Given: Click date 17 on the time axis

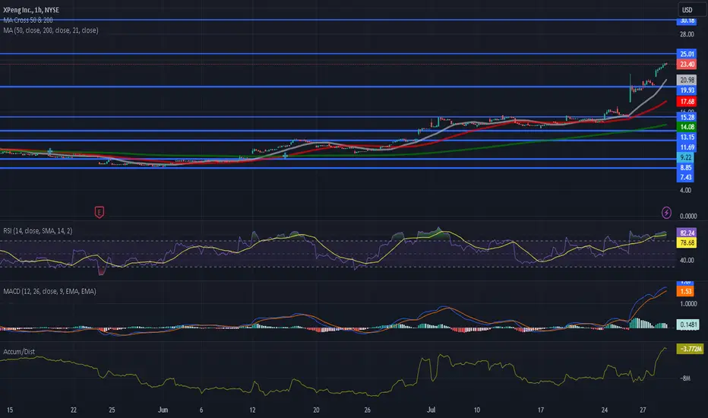Looking at the screenshot, I should (x=540, y=410).
